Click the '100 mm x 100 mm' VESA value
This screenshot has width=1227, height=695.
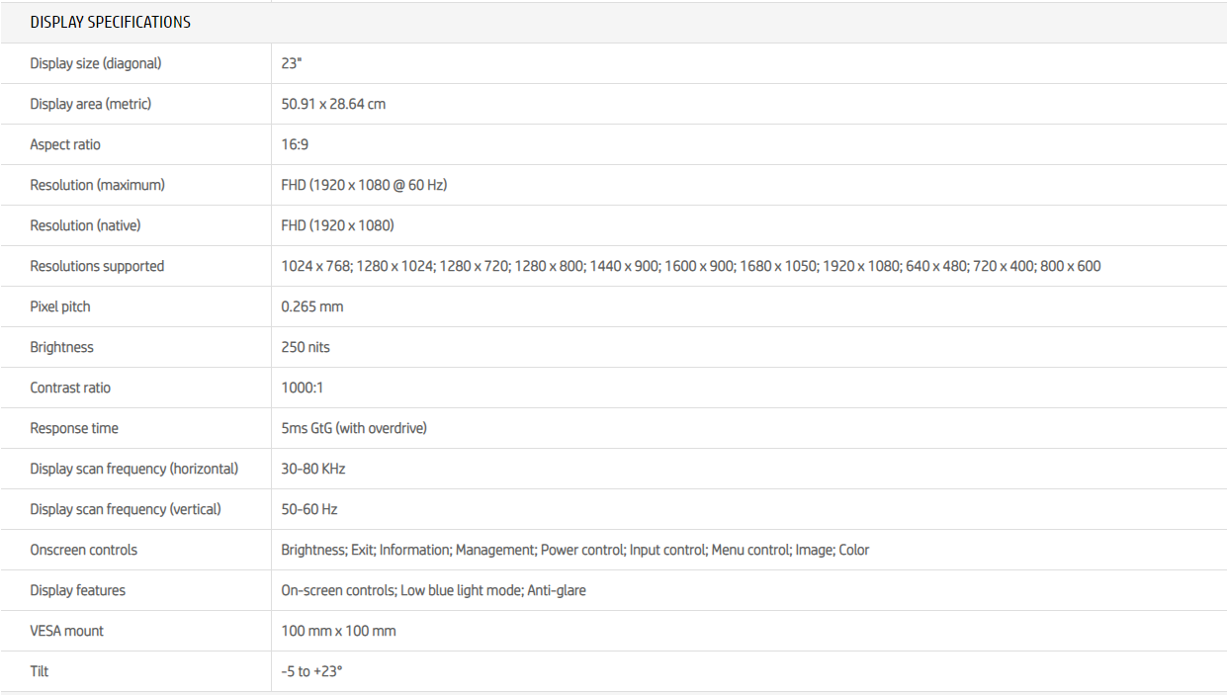point(338,631)
